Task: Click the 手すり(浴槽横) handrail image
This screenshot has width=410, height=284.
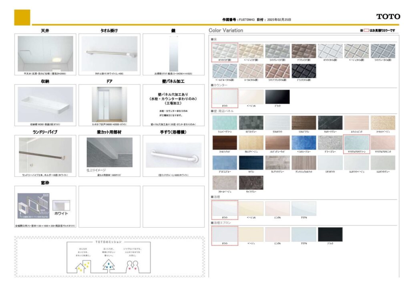Action: pyautogui.click(x=173, y=155)
